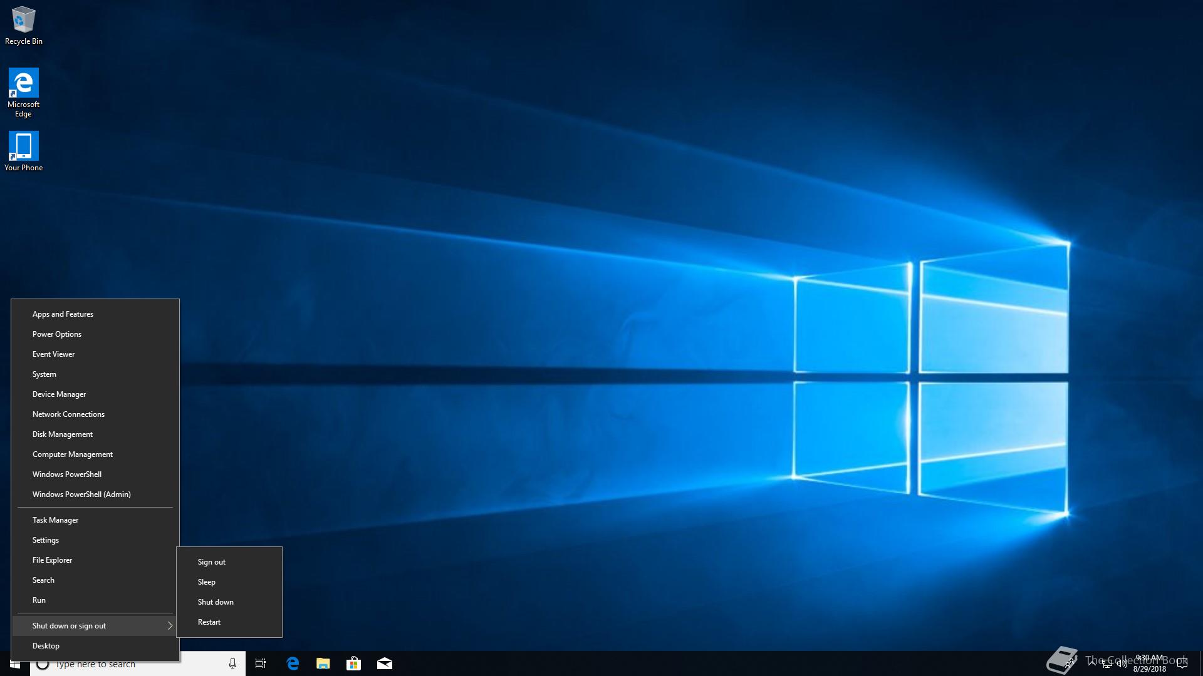Expand the Shut down or sign out arrow
Screen dimensions: 1203x676
pyautogui.click(x=170, y=626)
